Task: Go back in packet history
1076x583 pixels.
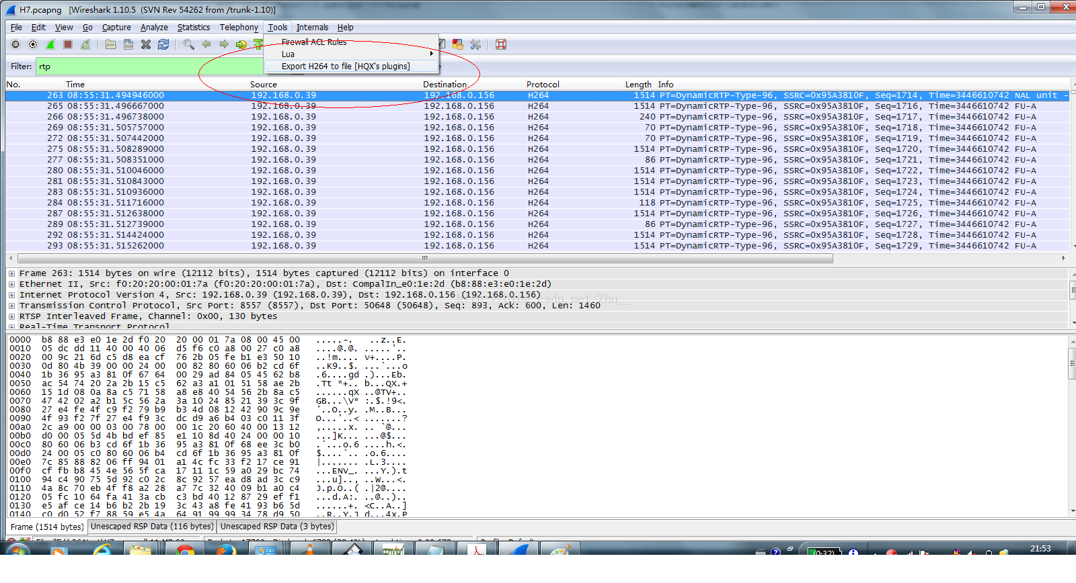Action: click(x=206, y=44)
